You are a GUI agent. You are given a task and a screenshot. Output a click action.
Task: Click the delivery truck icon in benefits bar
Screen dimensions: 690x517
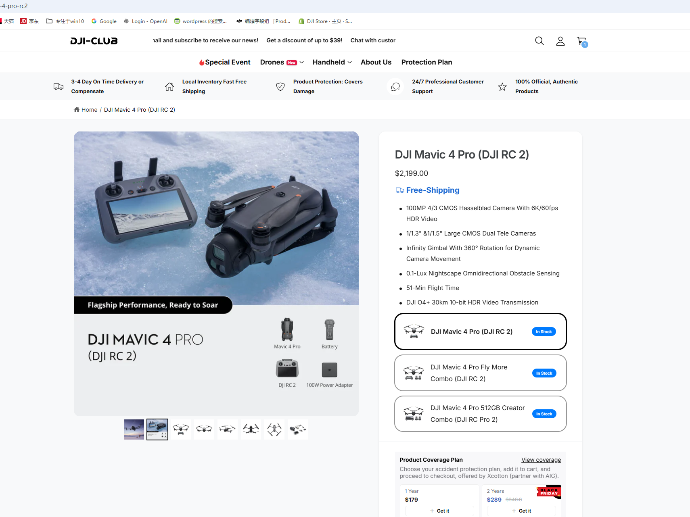click(59, 87)
